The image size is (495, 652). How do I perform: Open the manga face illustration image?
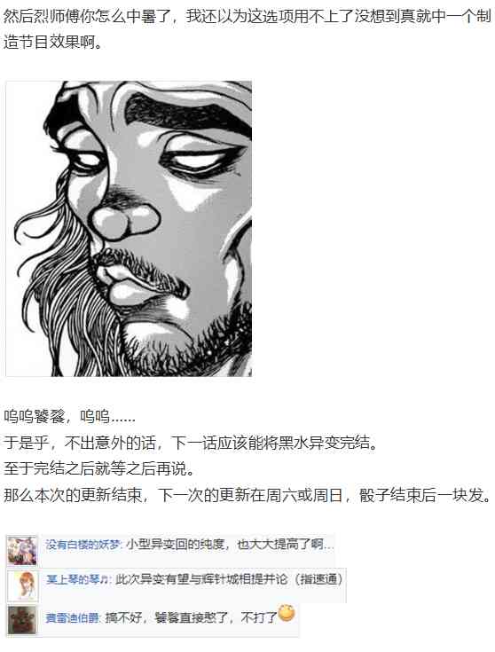[129, 229]
